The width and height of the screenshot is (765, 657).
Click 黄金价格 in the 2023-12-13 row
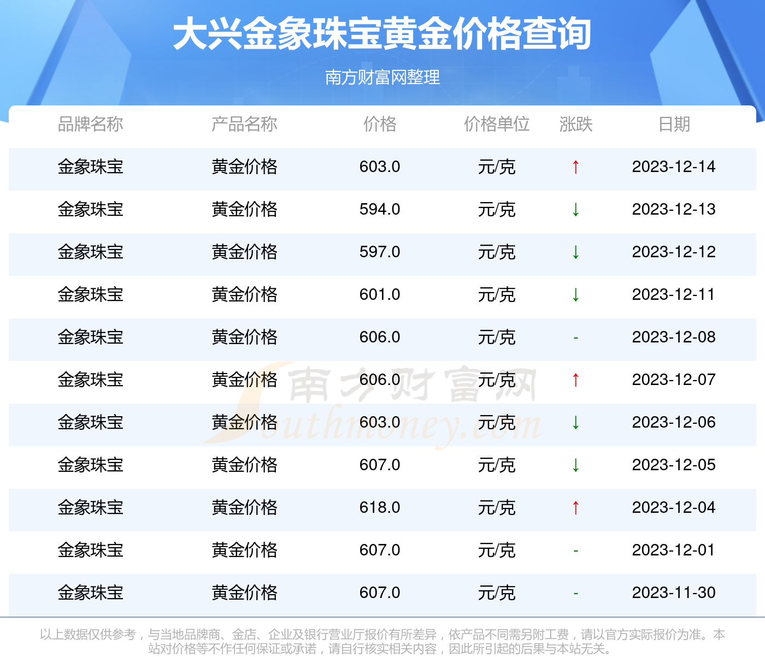click(x=244, y=209)
